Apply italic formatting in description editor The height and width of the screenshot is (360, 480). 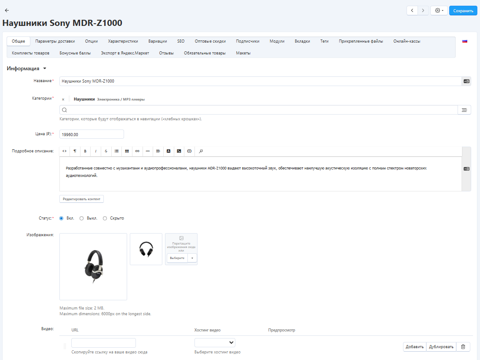click(96, 151)
